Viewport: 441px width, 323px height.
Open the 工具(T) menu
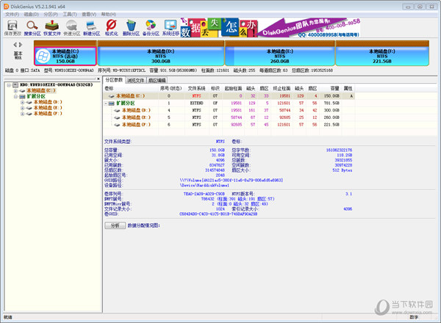coord(70,14)
